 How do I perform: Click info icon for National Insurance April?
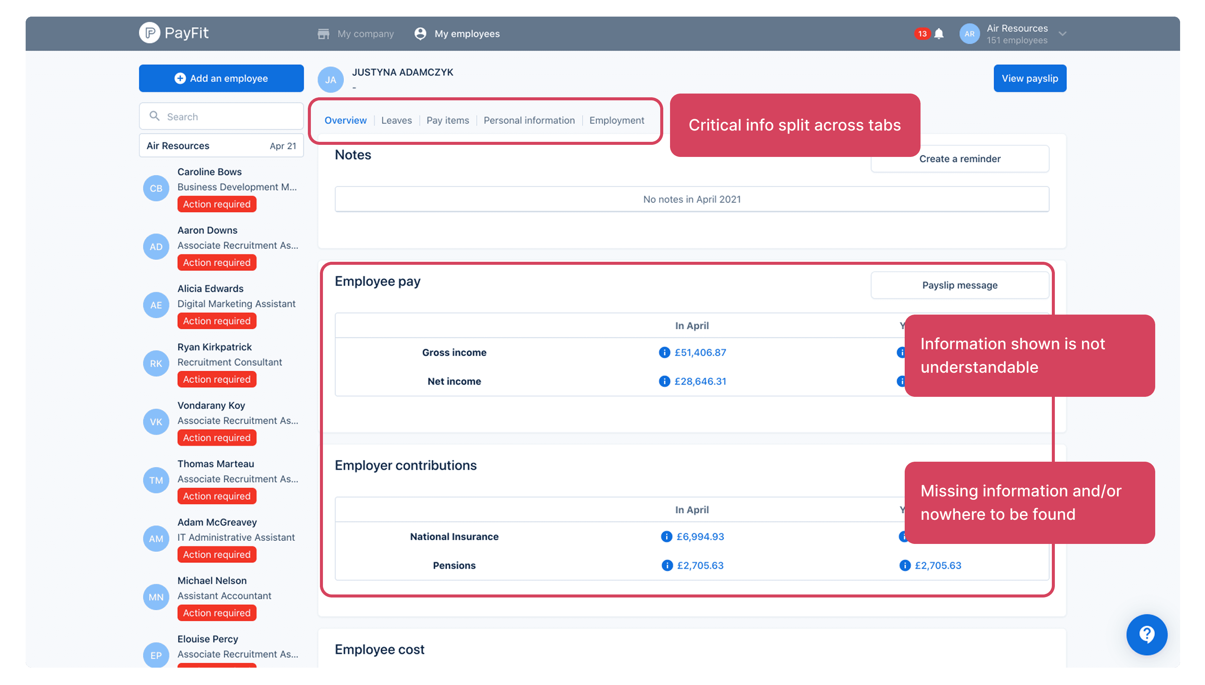coord(666,536)
